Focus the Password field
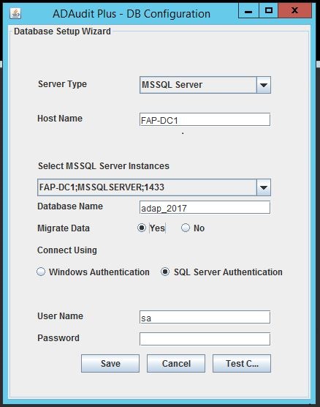The image size is (320, 407). click(x=205, y=339)
